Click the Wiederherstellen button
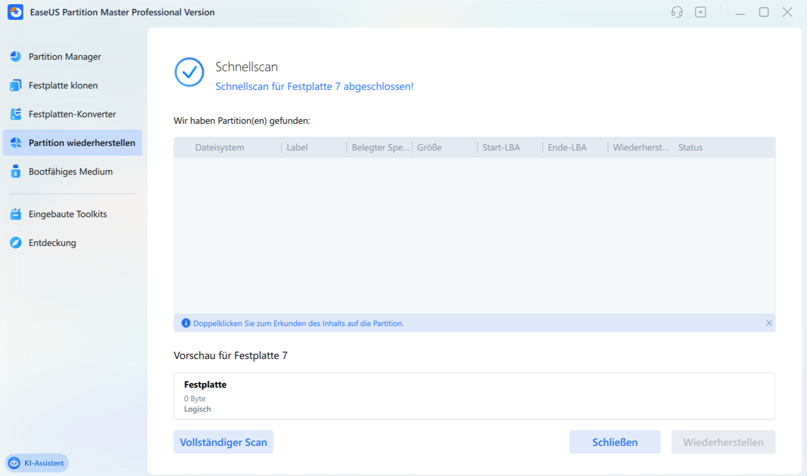This screenshot has height=476, width=807. pos(723,442)
